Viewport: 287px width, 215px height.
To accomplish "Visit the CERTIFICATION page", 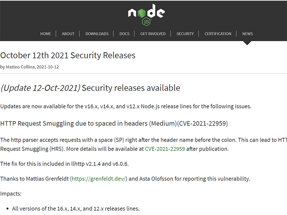I will [x=218, y=34].
